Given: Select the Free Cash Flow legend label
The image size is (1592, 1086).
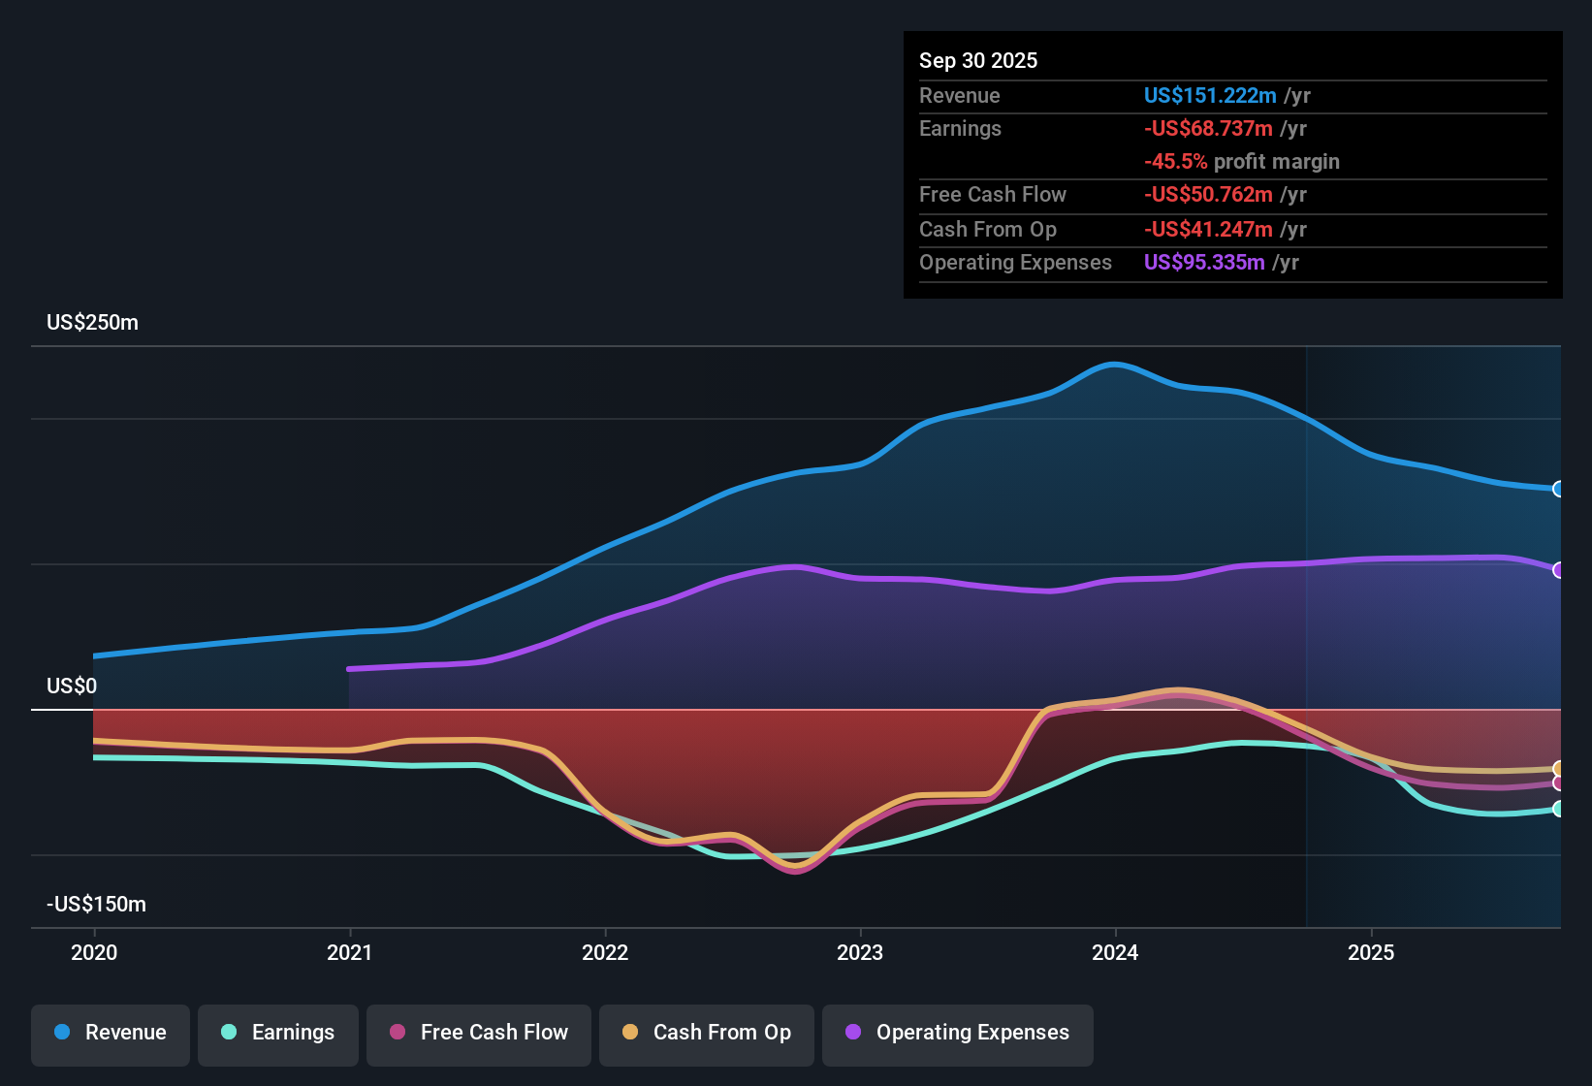Looking at the screenshot, I should coord(494,1033).
